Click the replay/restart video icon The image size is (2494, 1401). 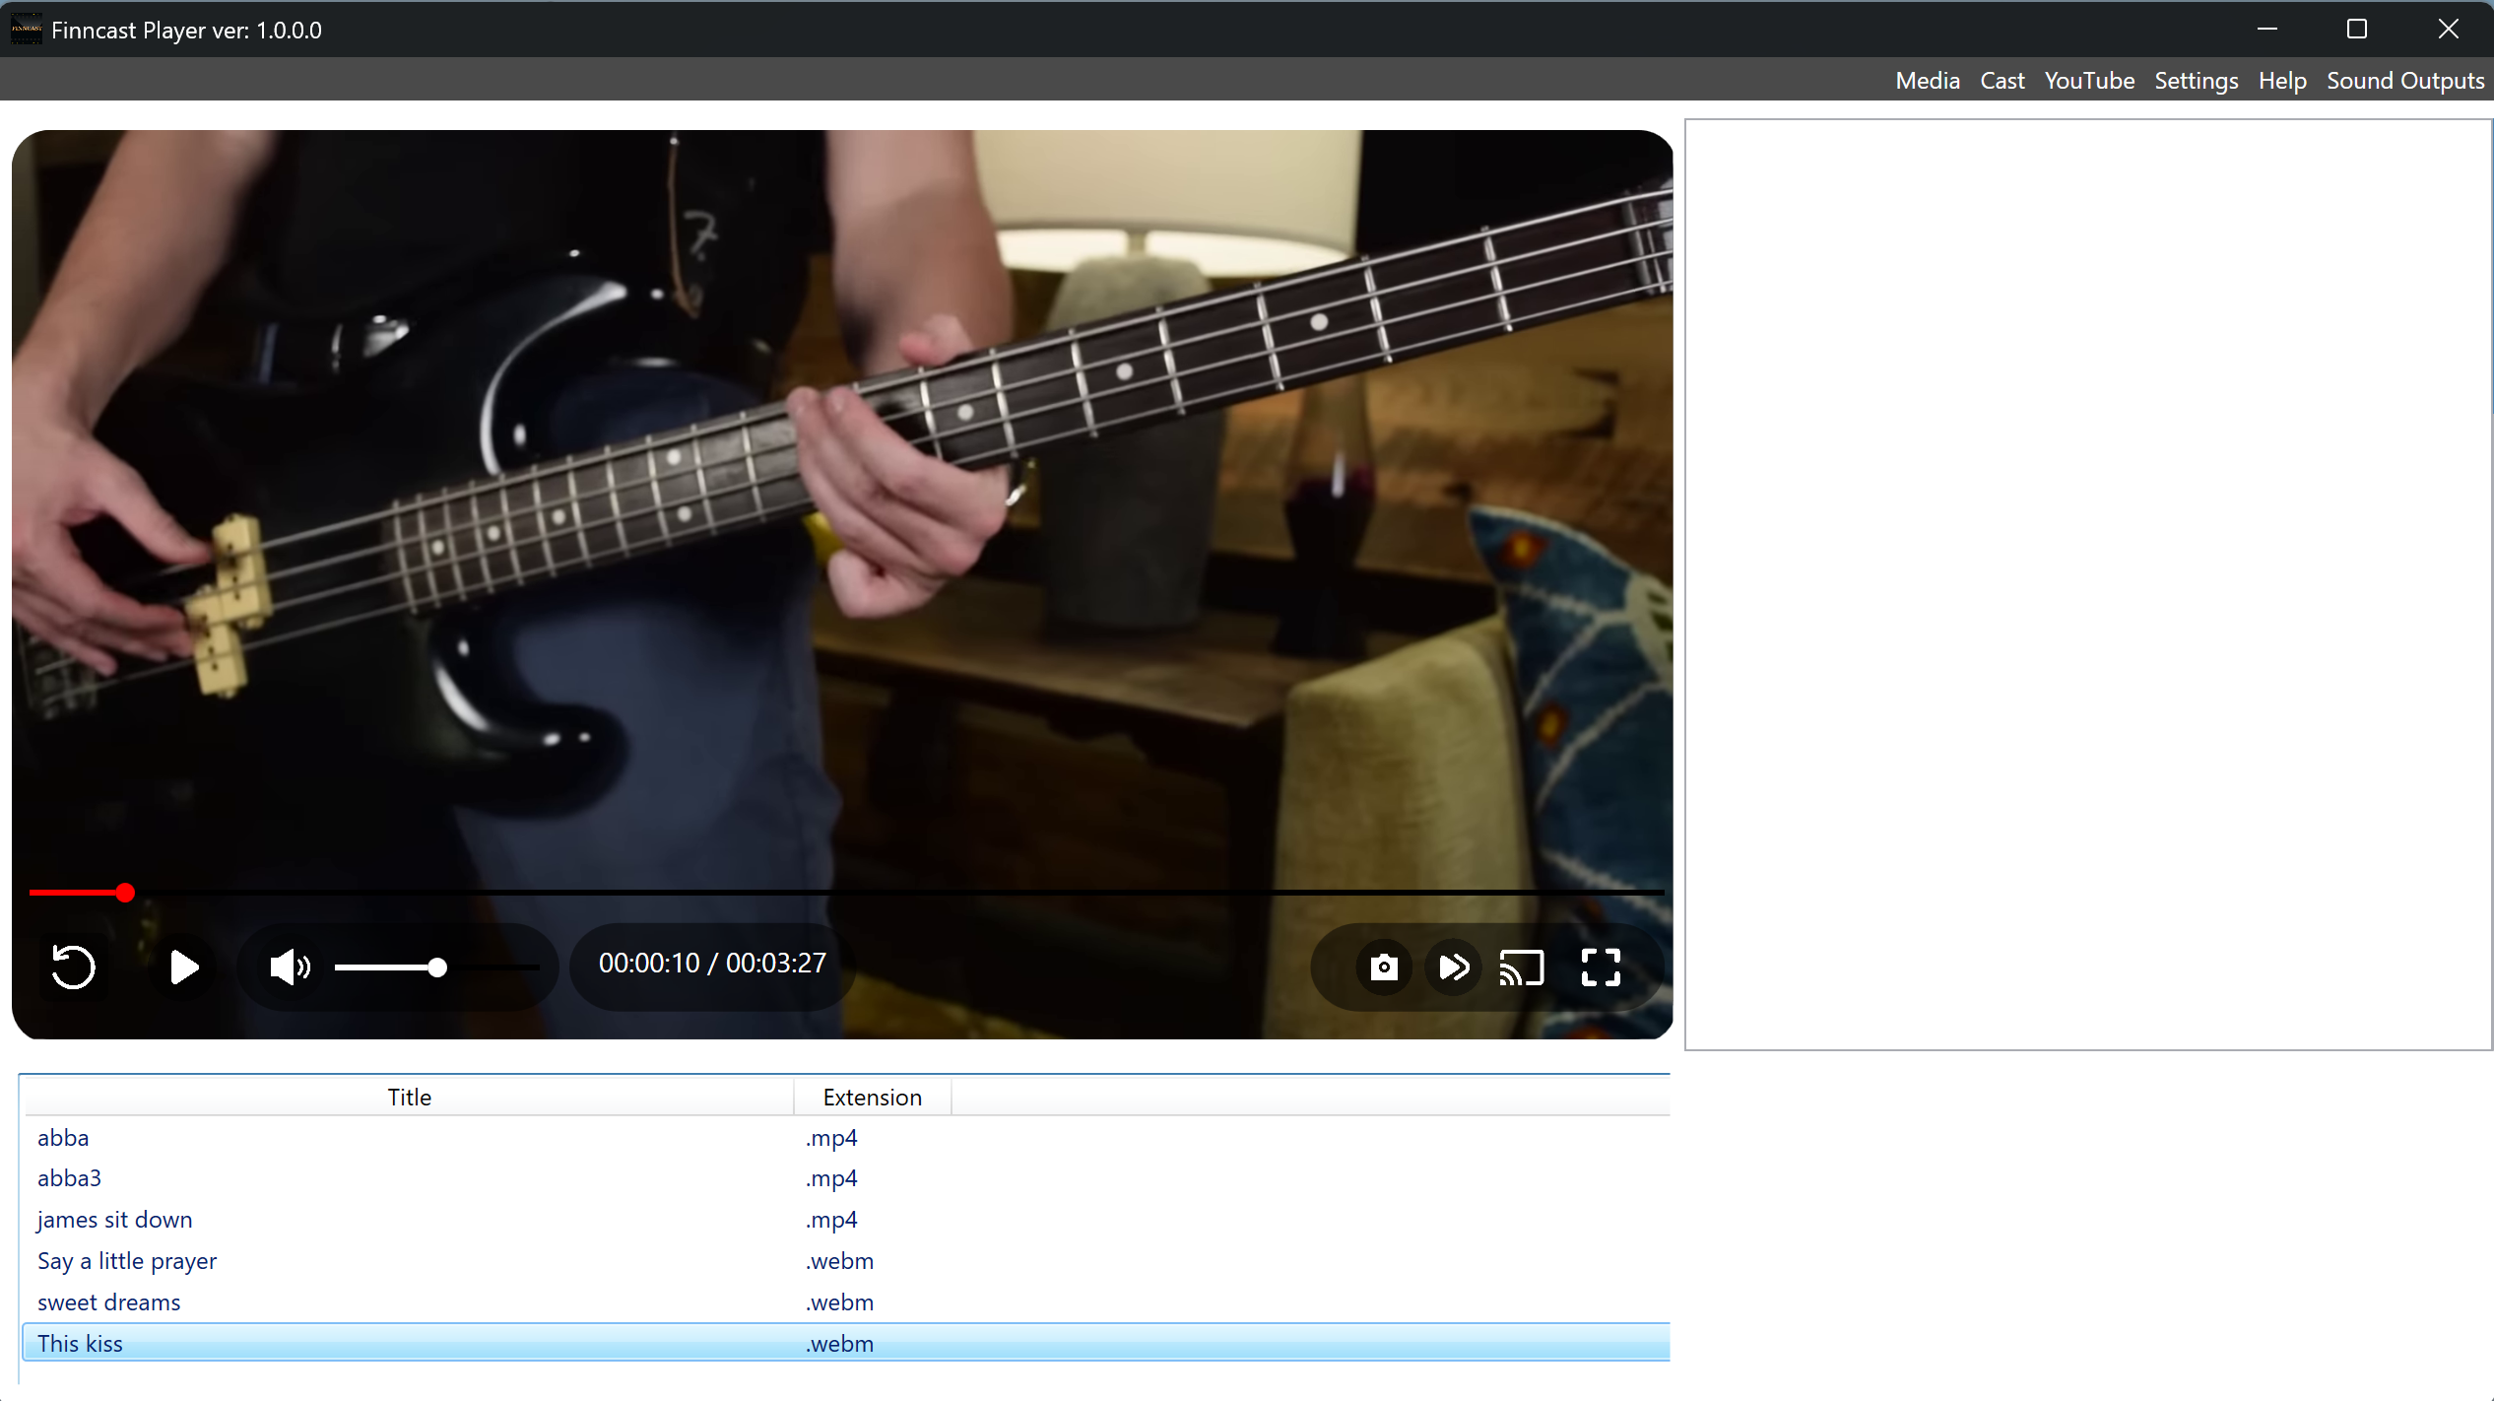(73, 967)
